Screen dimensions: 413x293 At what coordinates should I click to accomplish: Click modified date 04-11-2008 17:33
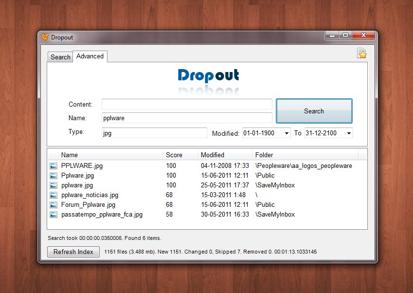225,166
